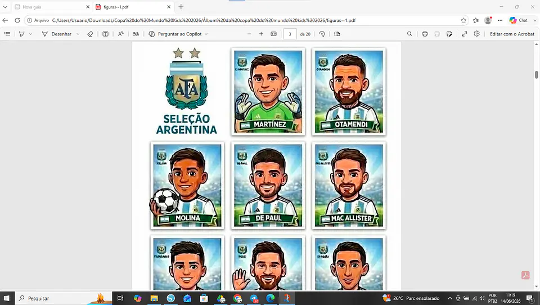Open Telegram from taskbar
Viewport: 540px width, 305px height.
(254, 298)
